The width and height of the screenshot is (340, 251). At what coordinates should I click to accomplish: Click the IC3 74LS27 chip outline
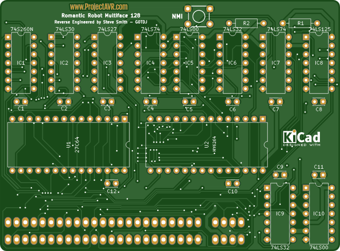tap(107, 63)
